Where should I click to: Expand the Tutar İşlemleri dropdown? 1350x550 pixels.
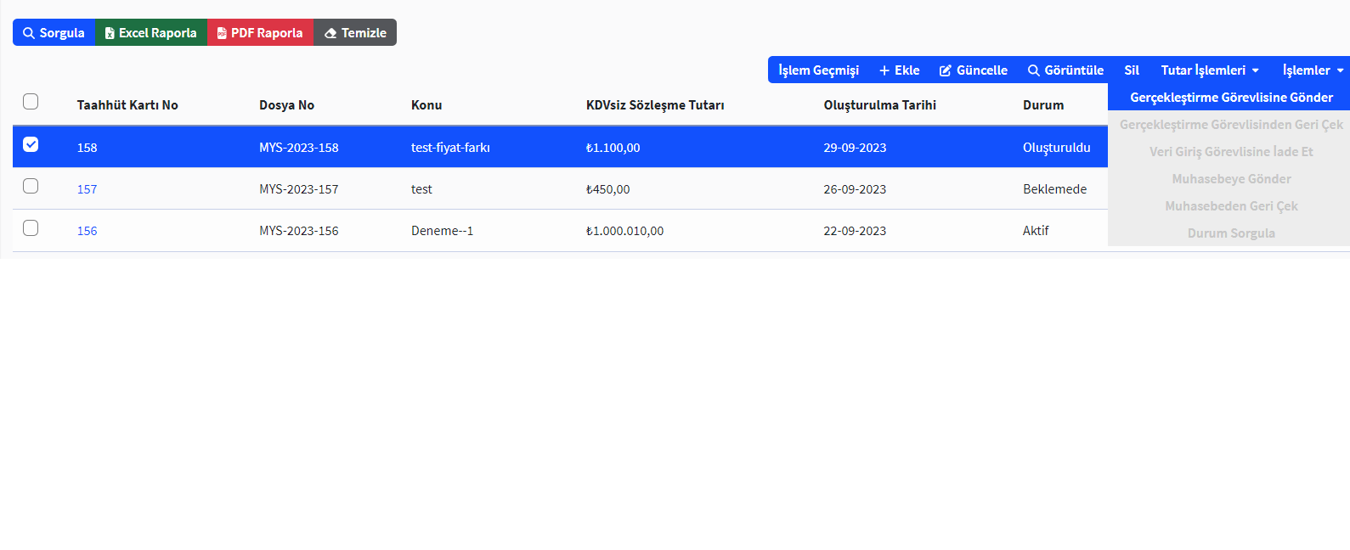point(1209,70)
